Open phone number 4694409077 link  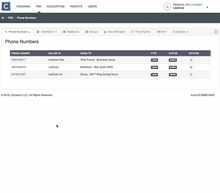[19, 60]
